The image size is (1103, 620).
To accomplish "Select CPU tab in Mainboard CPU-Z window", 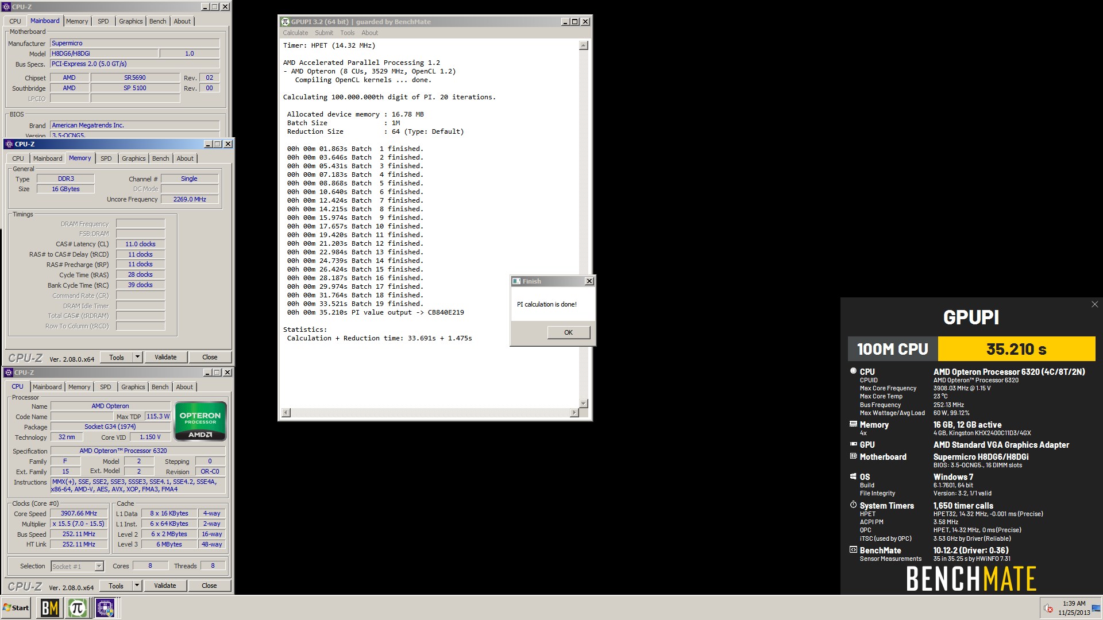I will pos(16,21).
